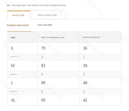Switch to base code table tab
Viewport: 129px width, 111px height.
[x=45, y=25]
